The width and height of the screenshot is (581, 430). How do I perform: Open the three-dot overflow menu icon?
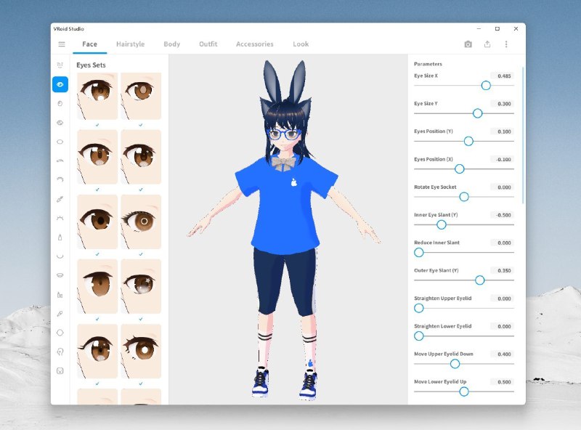[x=506, y=44]
